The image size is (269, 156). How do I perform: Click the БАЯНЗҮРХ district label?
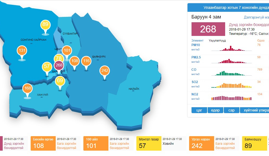point(99,57)
